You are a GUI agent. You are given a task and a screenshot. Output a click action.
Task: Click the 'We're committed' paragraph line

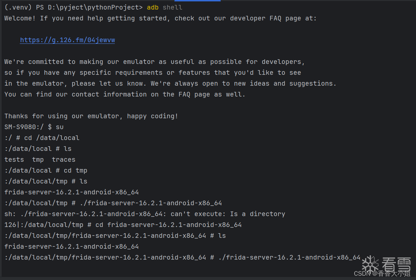point(155,62)
